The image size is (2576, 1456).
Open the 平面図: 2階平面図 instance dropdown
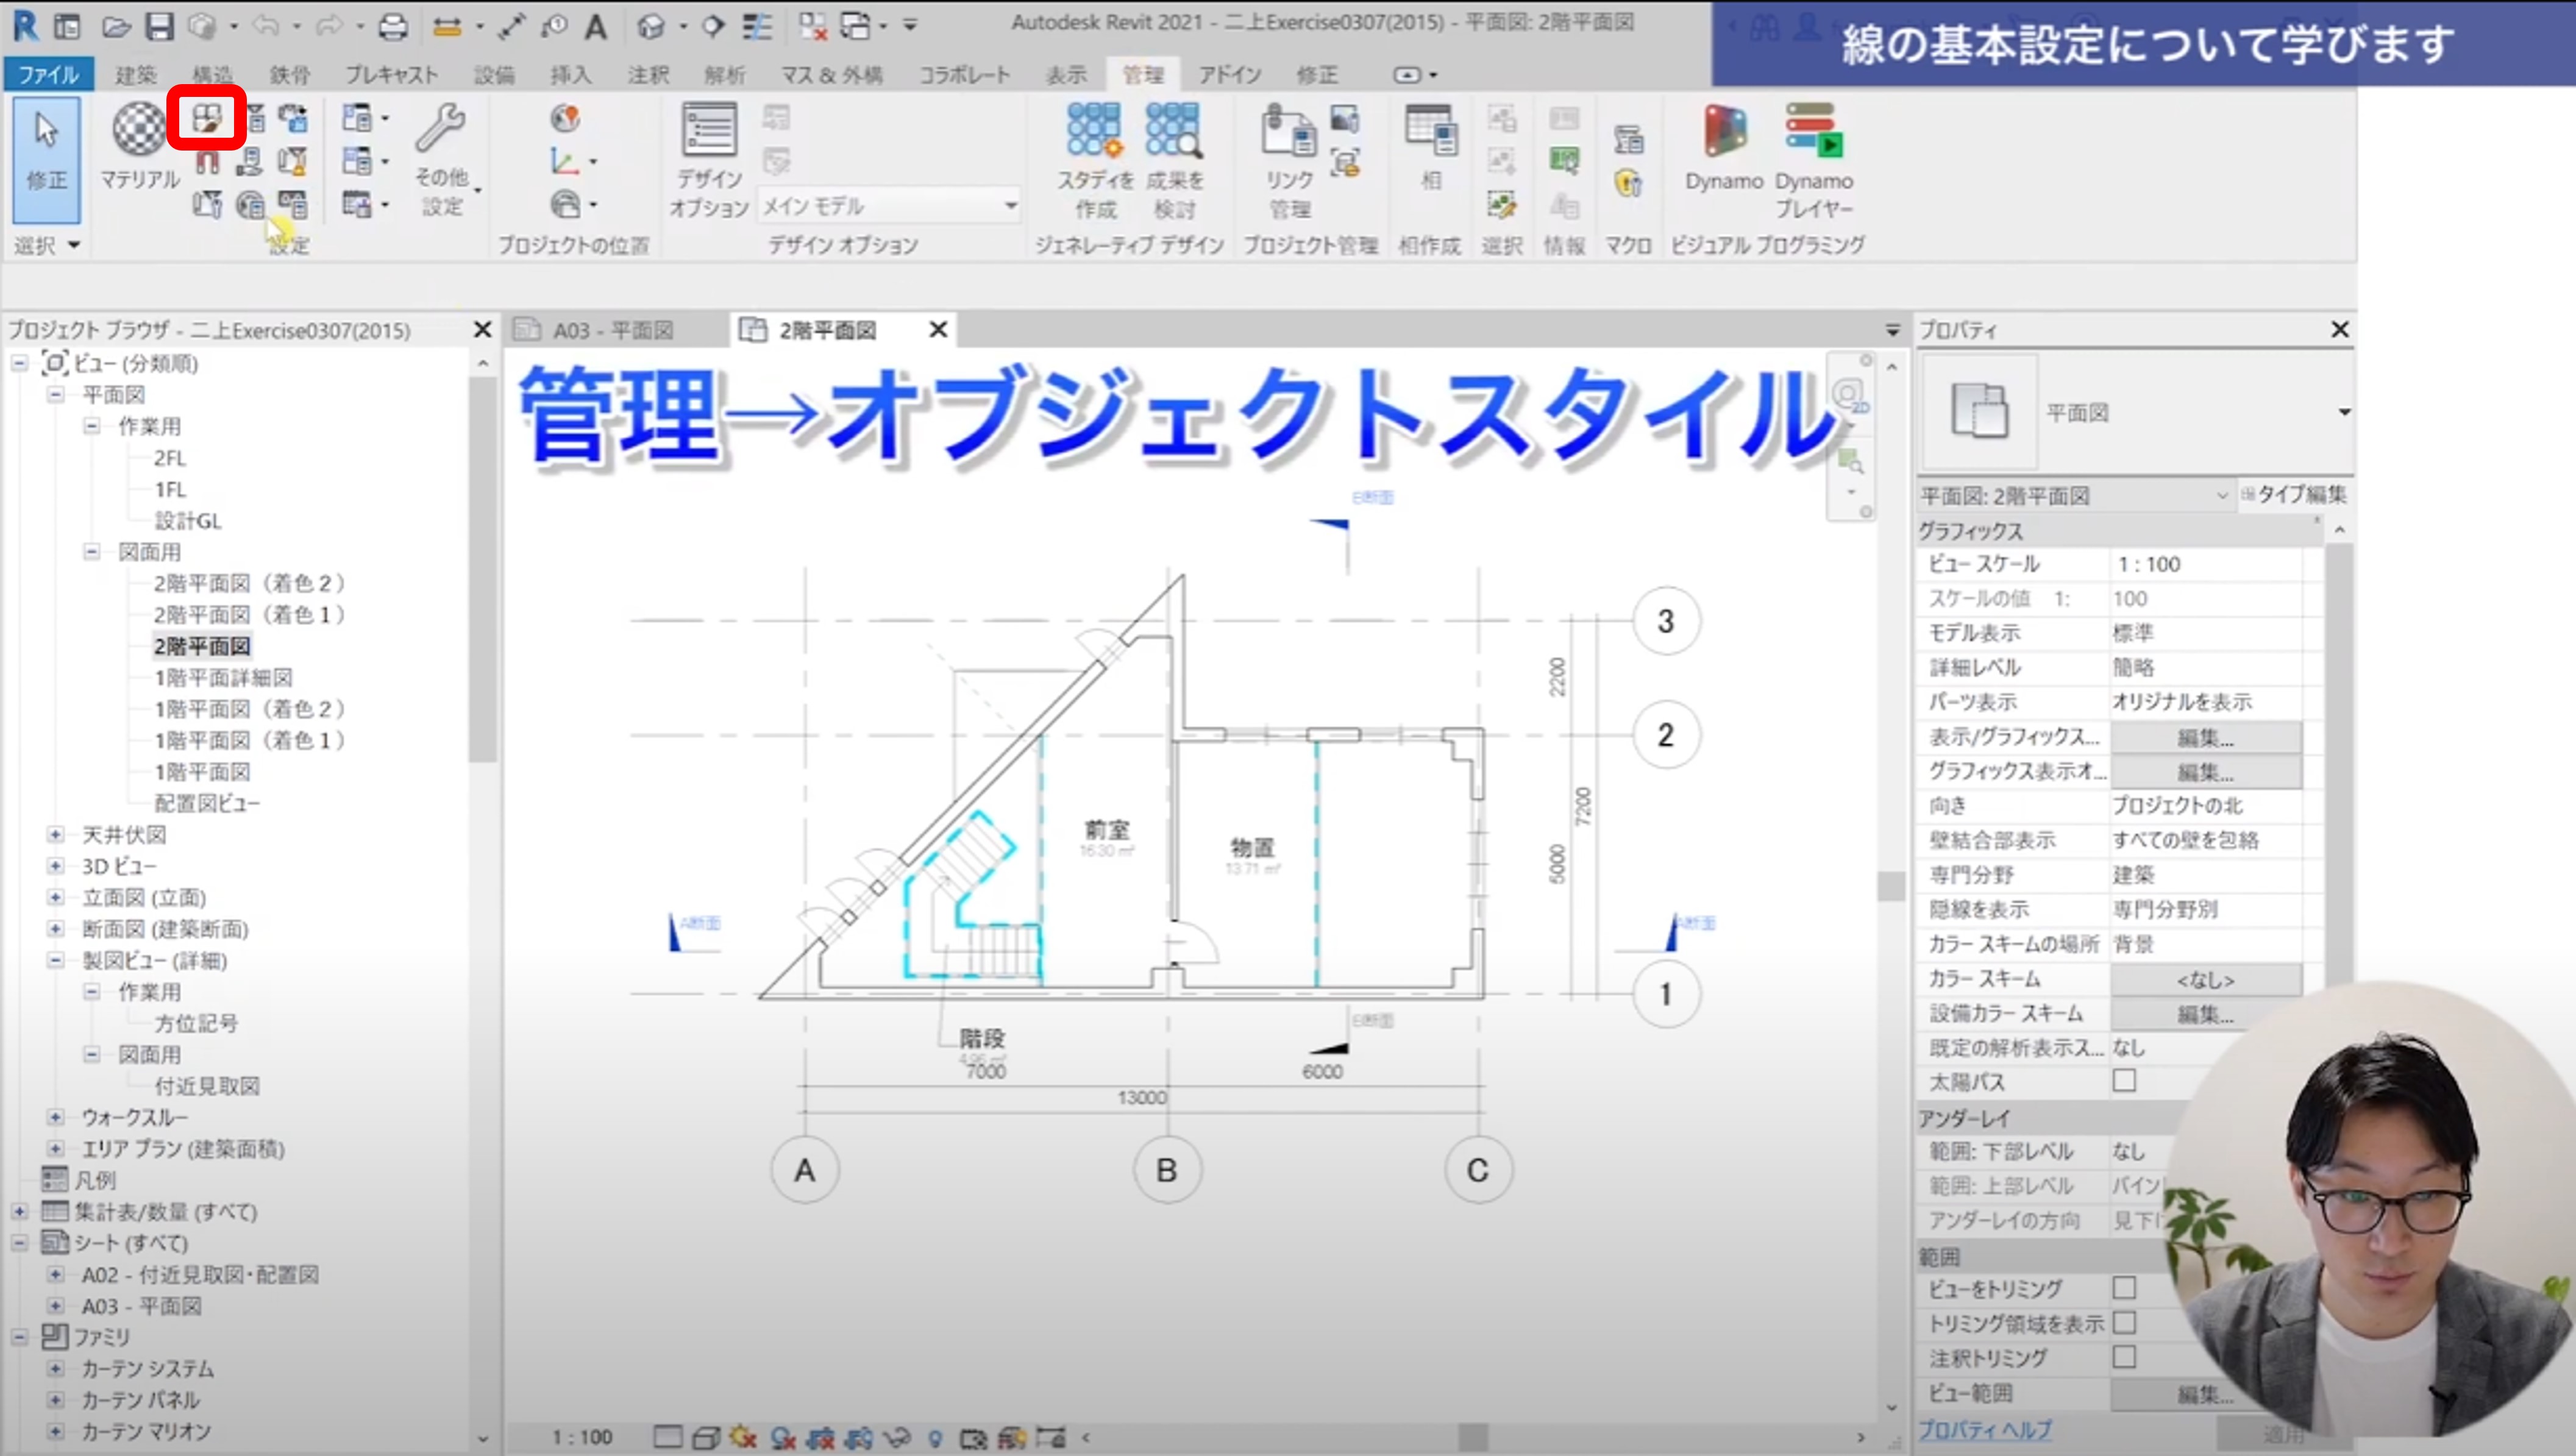click(x=2220, y=496)
